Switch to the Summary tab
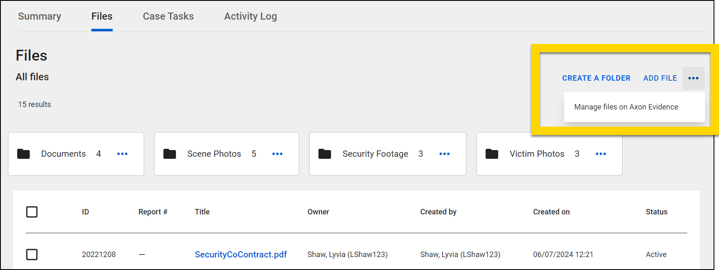Image resolution: width=719 pixels, height=270 pixels. [39, 16]
